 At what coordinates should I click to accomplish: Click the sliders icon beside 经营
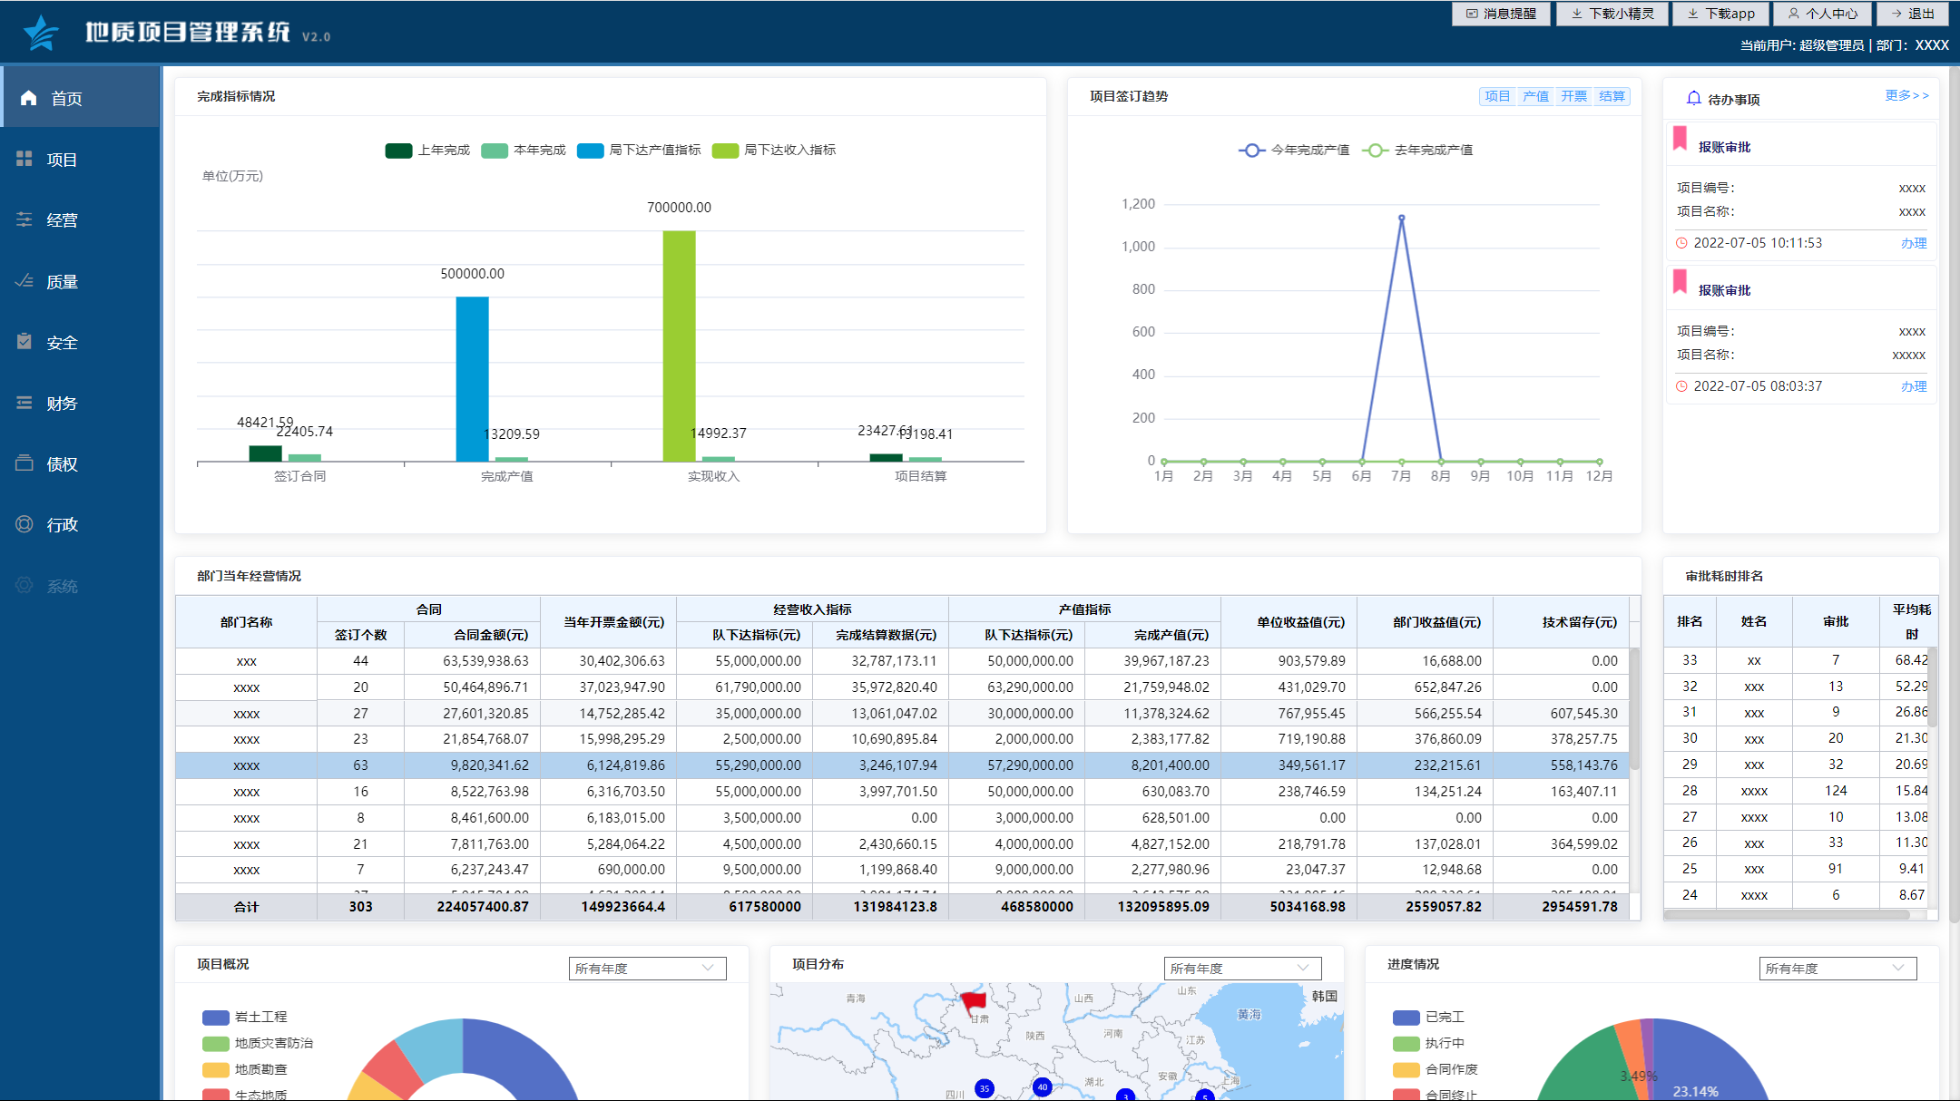point(24,219)
